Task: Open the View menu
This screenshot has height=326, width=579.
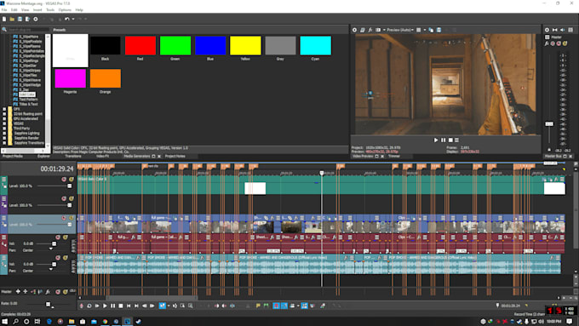Action: click(25, 10)
